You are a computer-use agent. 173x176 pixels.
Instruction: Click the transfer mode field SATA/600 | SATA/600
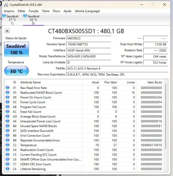point(88,56)
